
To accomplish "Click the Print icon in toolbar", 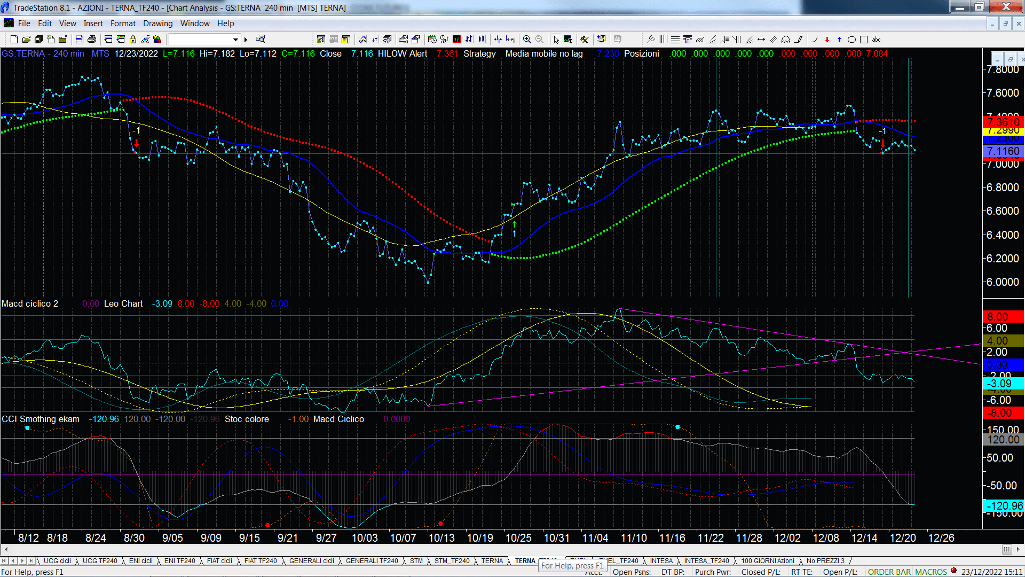I will [92, 40].
